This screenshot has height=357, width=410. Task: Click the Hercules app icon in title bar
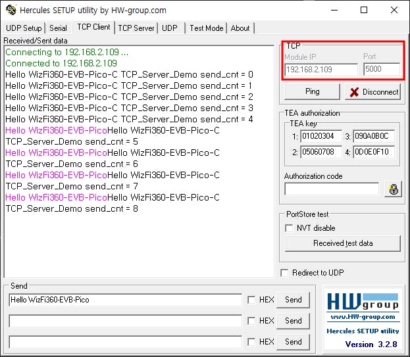coord(11,10)
